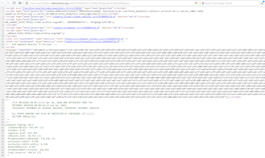Click the __wbhack.init code line
265x158 pixels.
coord(35,33)
